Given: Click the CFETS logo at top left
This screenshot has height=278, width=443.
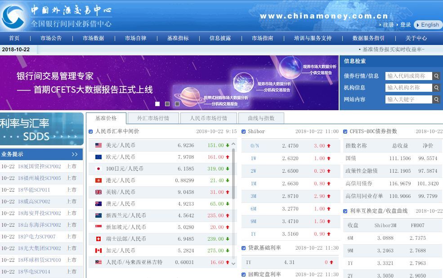Looking at the screenshot, I should coord(13,17).
